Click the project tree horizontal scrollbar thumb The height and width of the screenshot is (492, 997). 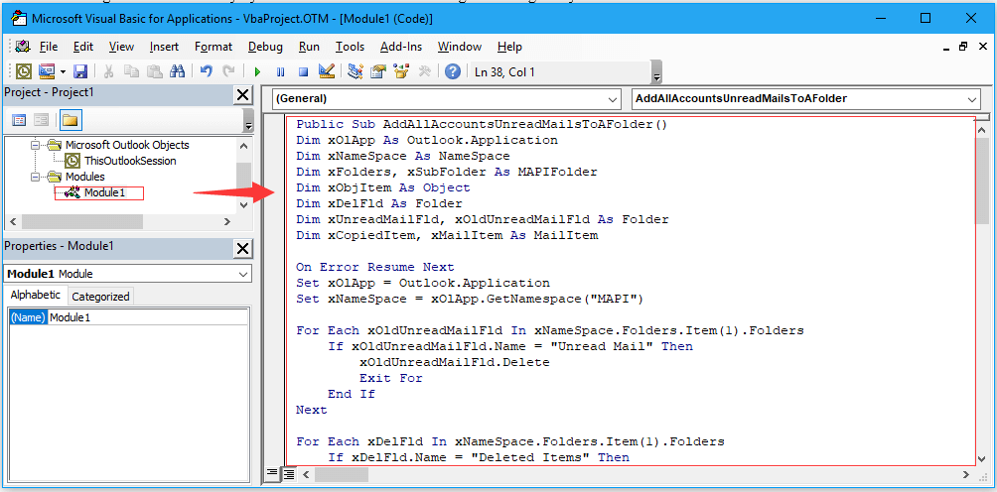coord(82,221)
